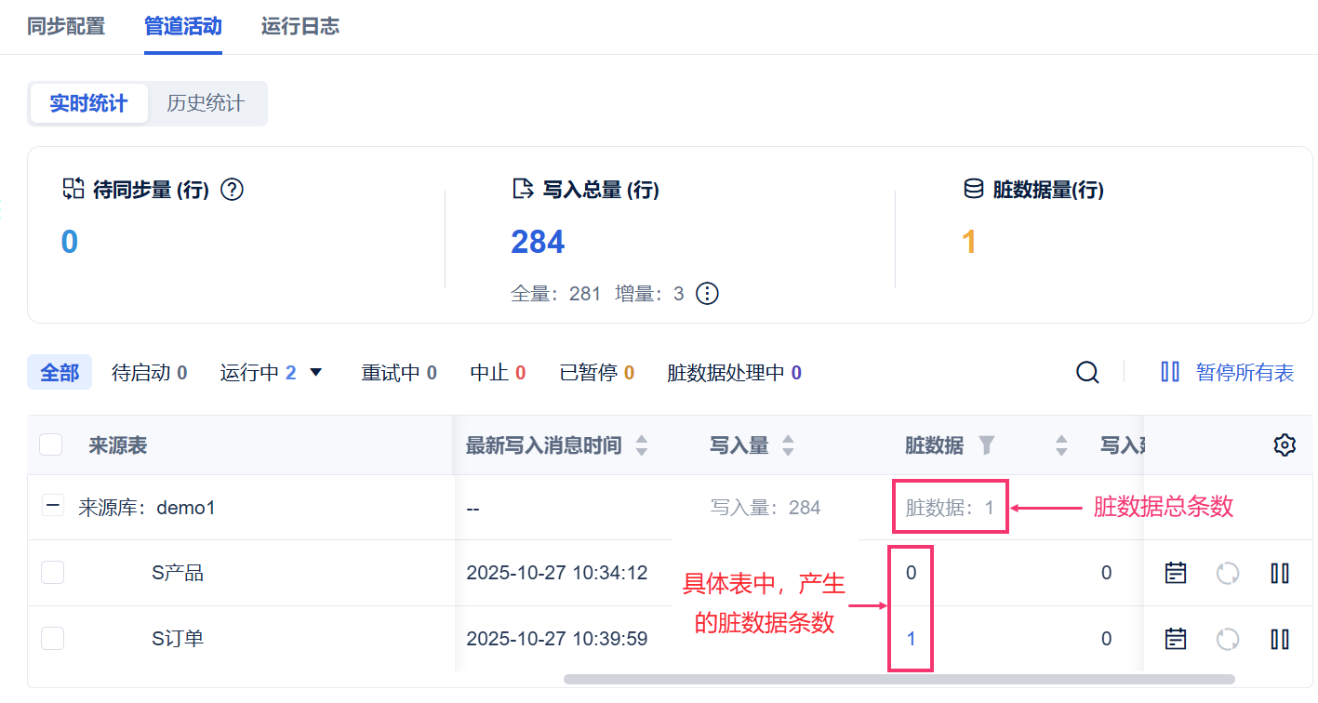Viewport: 1318px width, 703px height.
Task: Click the horizontal table scrollbar
Action: coord(899,680)
